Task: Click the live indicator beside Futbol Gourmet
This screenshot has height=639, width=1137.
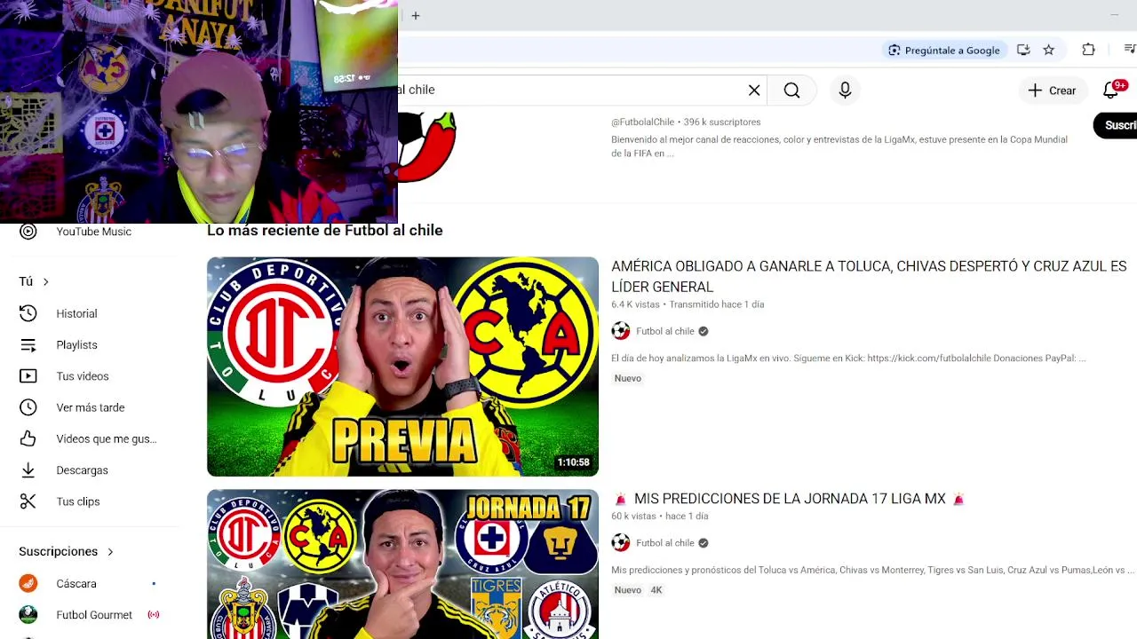Action: click(154, 615)
